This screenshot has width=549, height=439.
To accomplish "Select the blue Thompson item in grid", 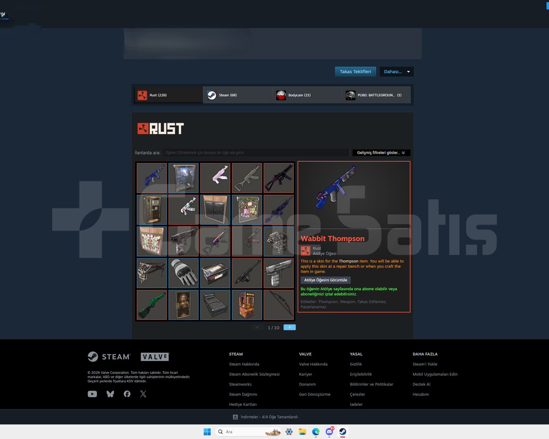I will pyautogui.click(x=152, y=178).
